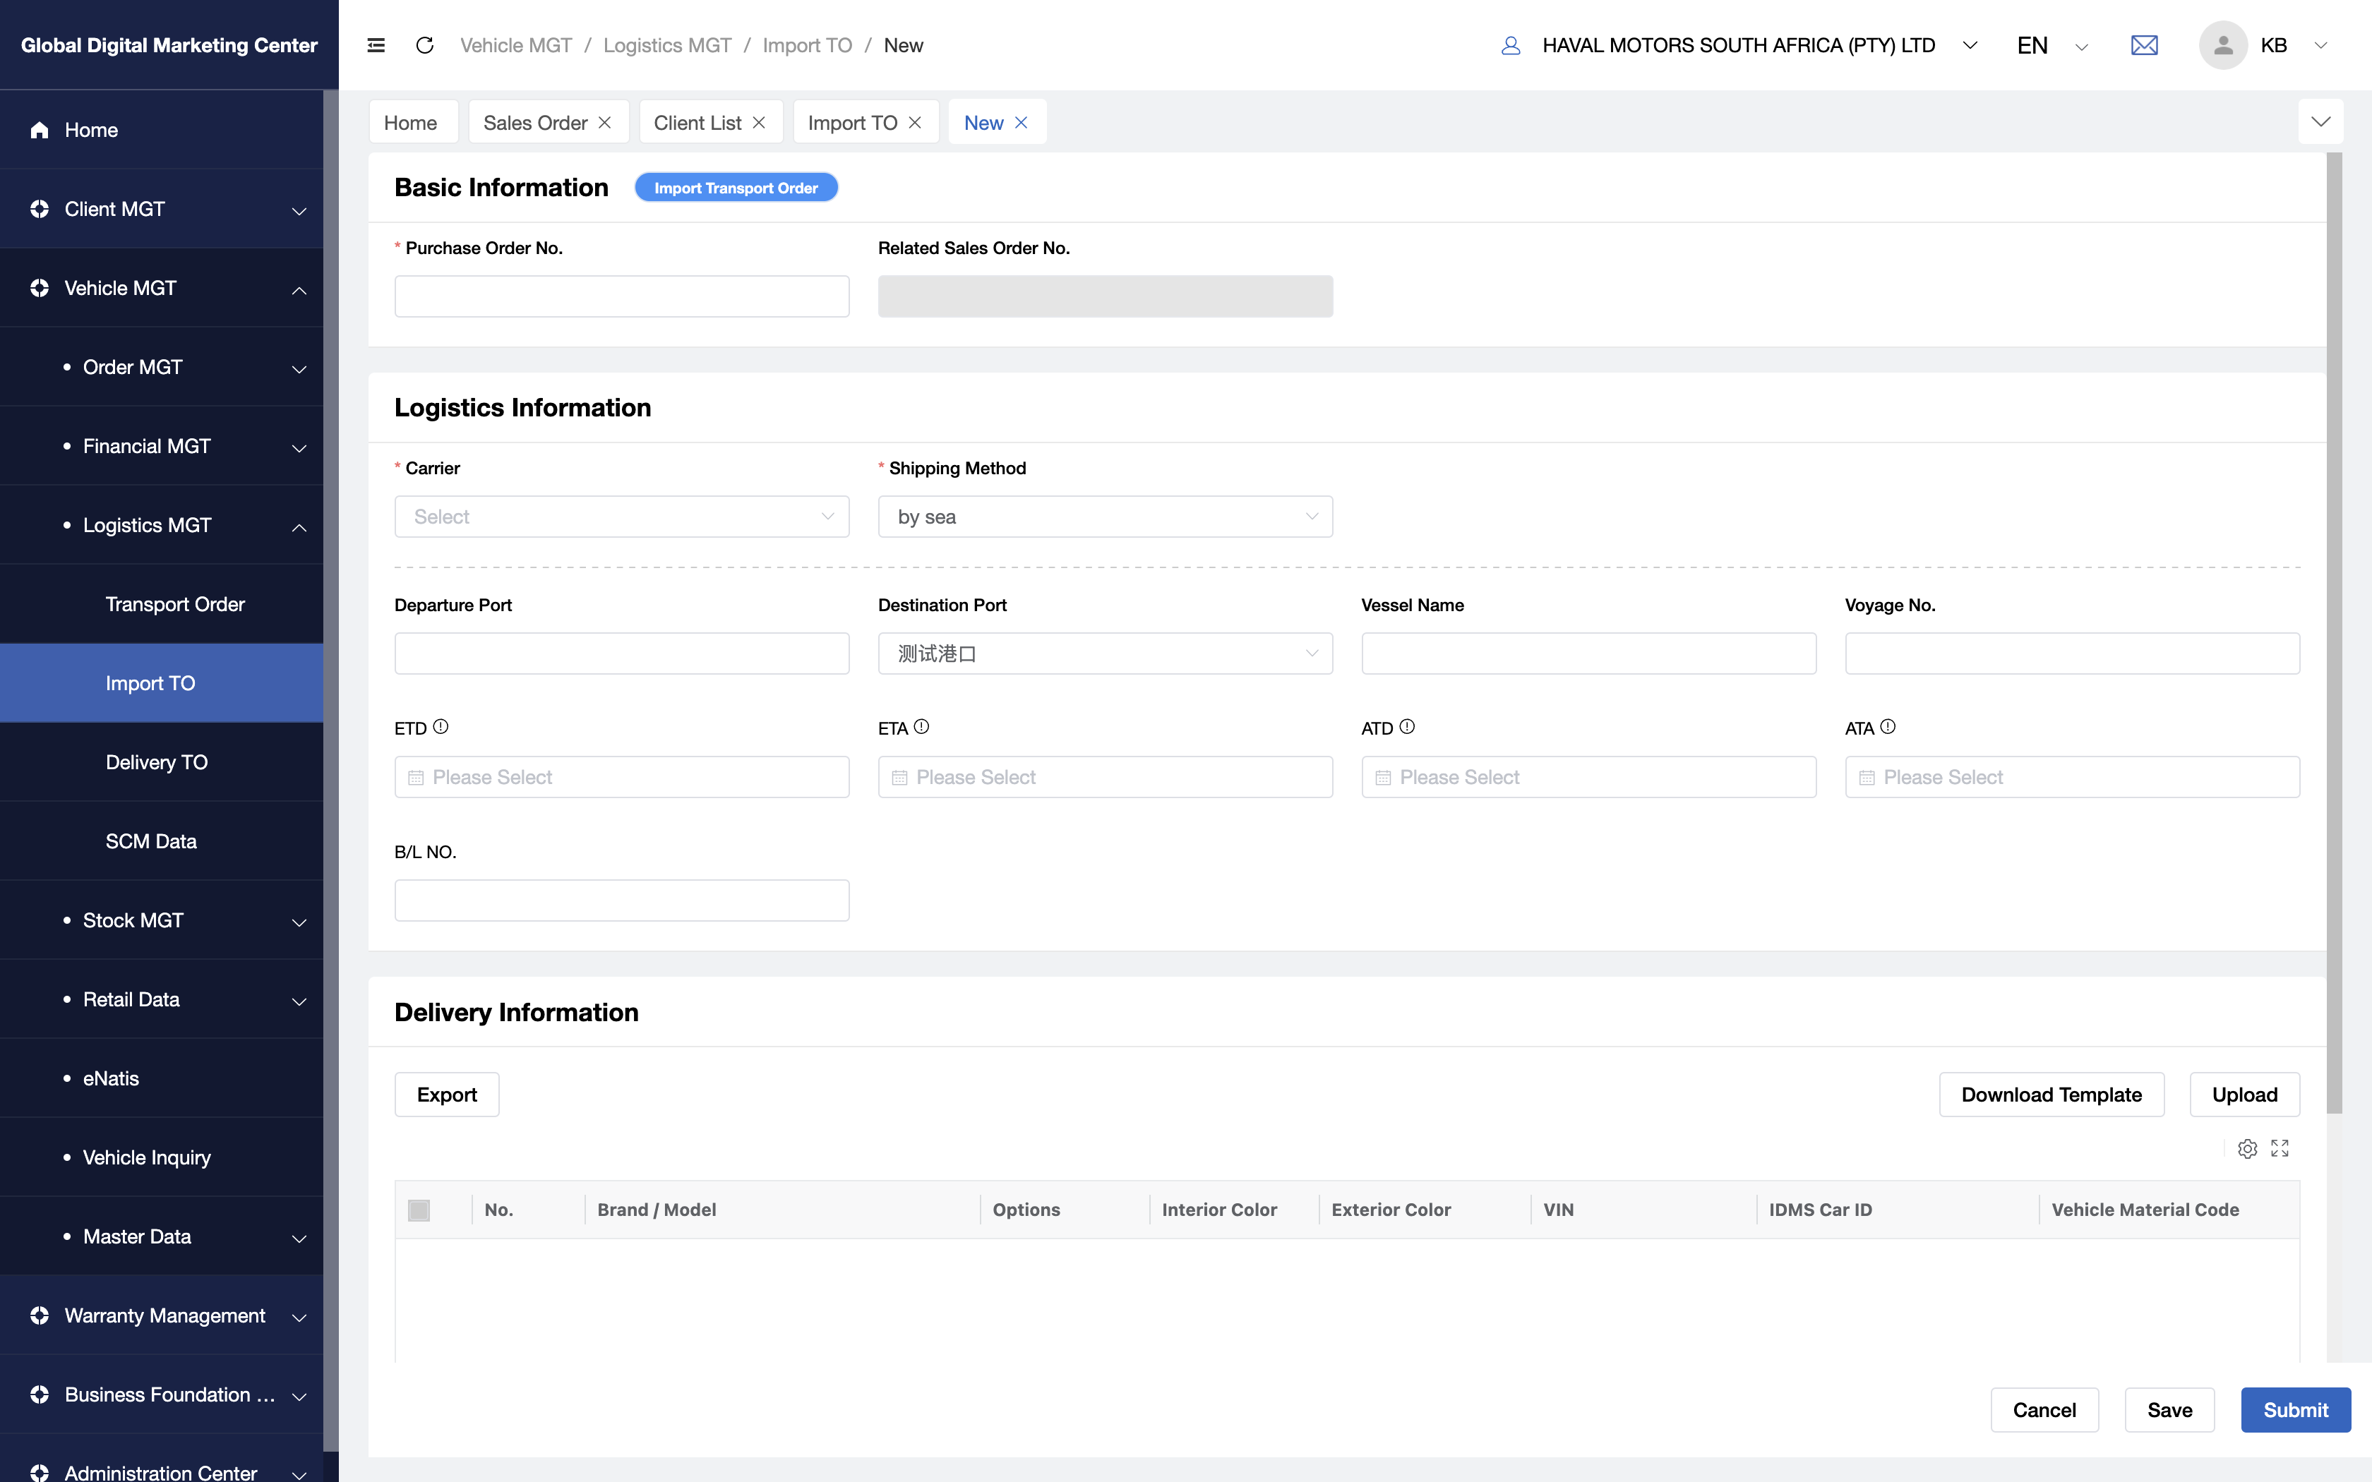The image size is (2372, 1482).
Task: Open the Destination Port dropdown
Action: coord(1105,653)
